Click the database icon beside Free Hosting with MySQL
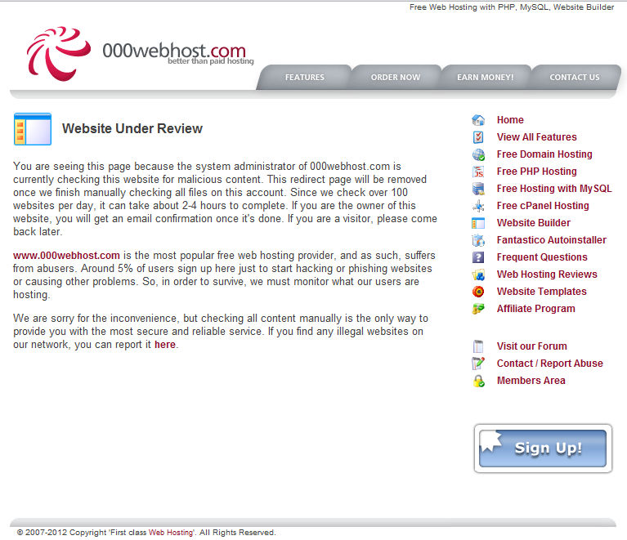 click(x=478, y=189)
